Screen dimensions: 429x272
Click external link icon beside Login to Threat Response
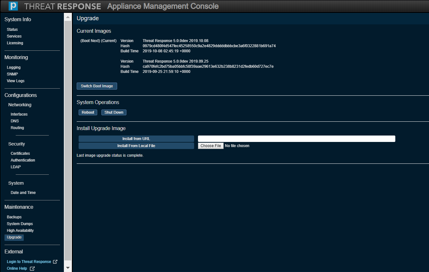[55, 262]
